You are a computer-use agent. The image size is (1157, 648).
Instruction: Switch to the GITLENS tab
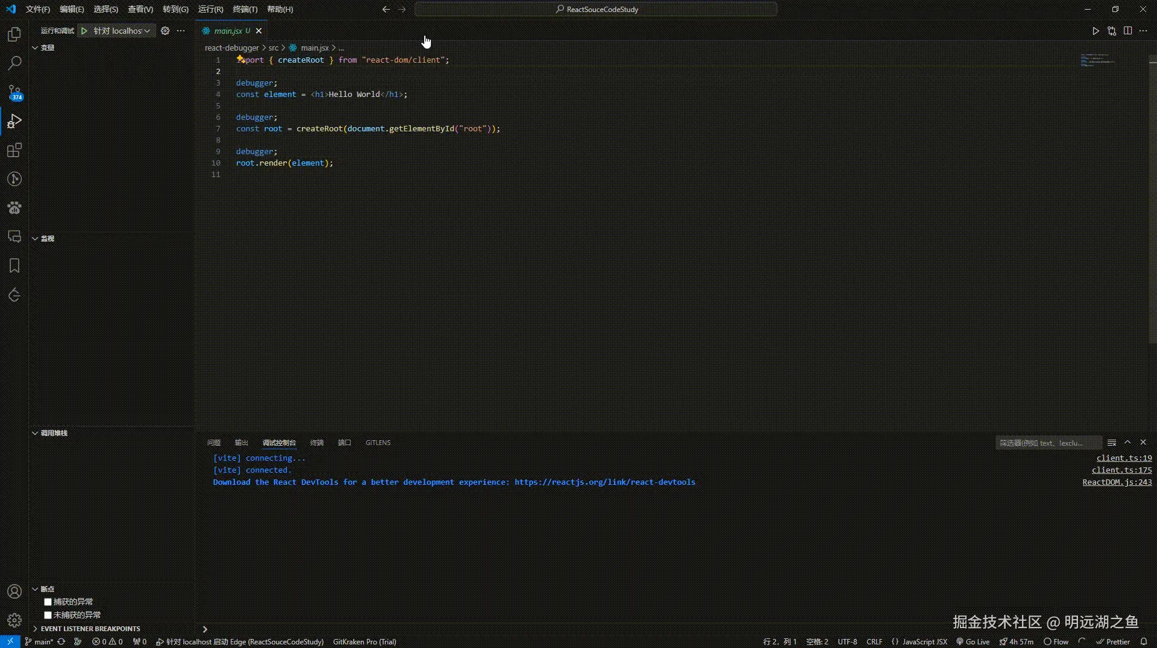(x=378, y=443)
